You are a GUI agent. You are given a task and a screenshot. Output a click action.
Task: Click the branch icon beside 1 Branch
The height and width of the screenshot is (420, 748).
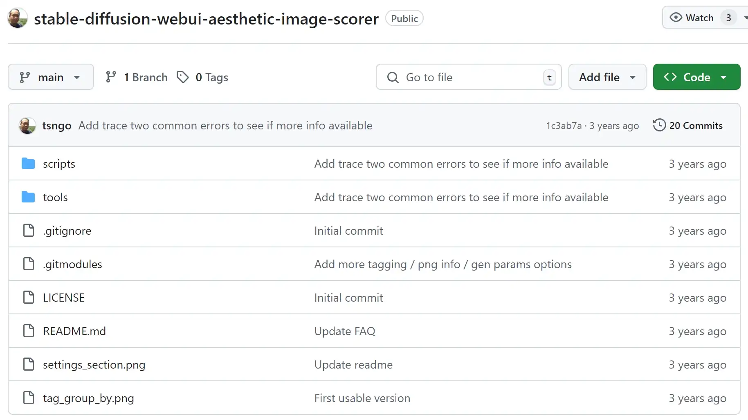111,77
